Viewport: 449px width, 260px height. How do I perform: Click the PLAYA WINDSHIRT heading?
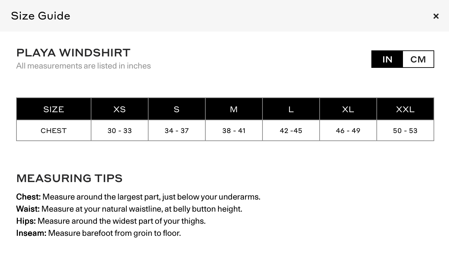(73, 53)
